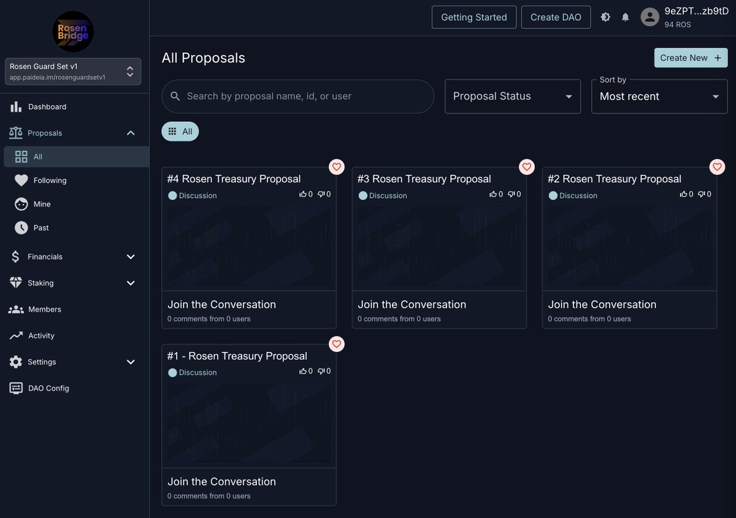Click the DAO Config monitor icon
The width and height of the screenshot is (736, 518).
click(16, 389)
